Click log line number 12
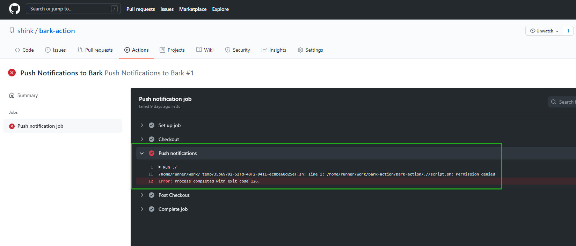This screenshot has width=576, height=246. (x=151, y=181)
